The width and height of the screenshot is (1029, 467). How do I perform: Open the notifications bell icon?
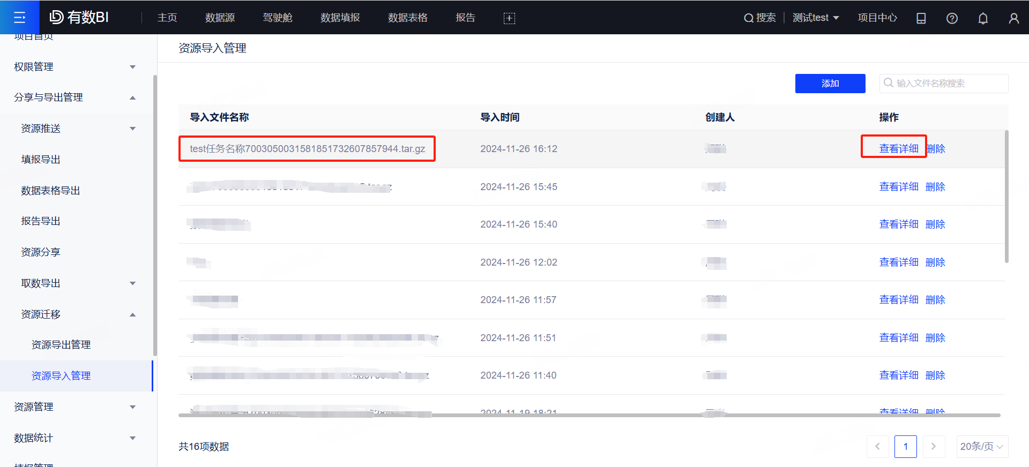983,18
